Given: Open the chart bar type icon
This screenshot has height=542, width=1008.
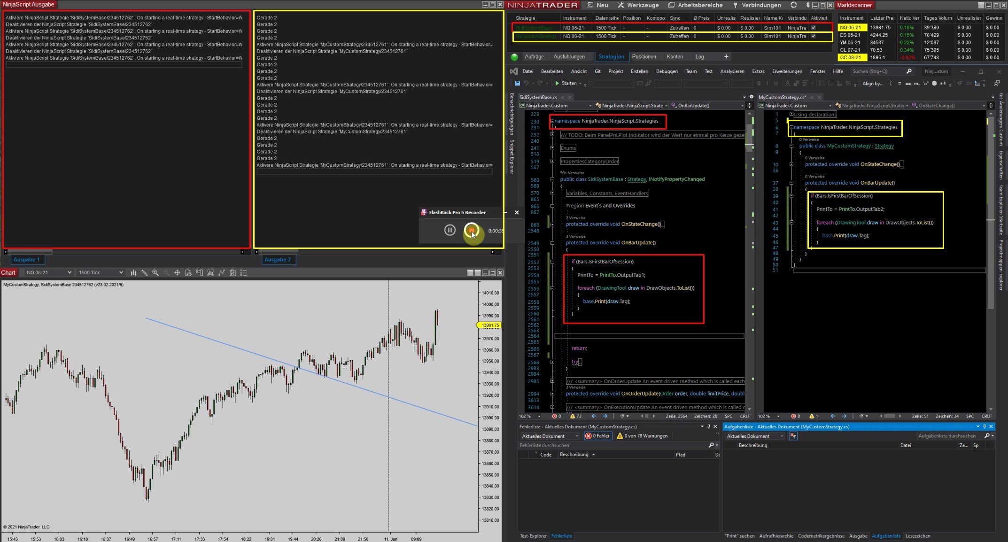Looking at the screenshot, I should [x=134, y=273].
